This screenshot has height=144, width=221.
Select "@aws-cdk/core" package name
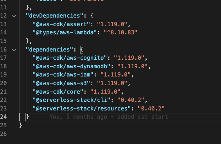[x=58, y=92]
